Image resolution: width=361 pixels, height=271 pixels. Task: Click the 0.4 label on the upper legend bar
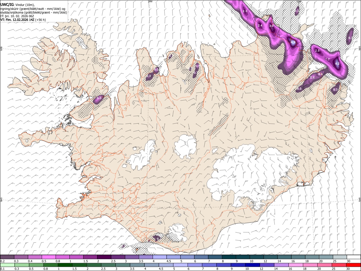click(x=30, y=261)
